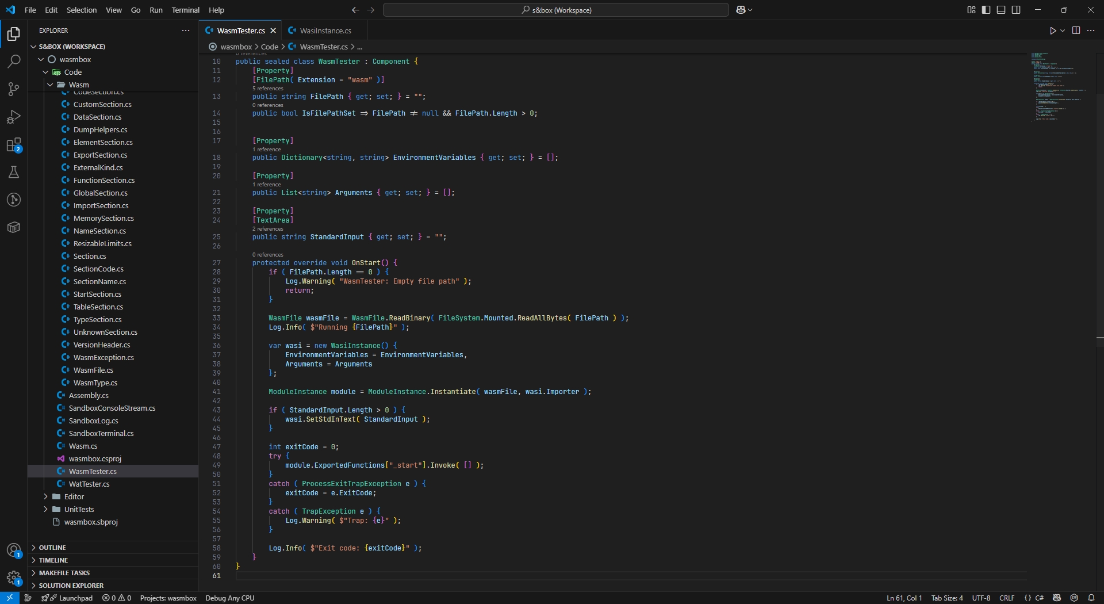Open the File menu

click(x=30, y=10)
